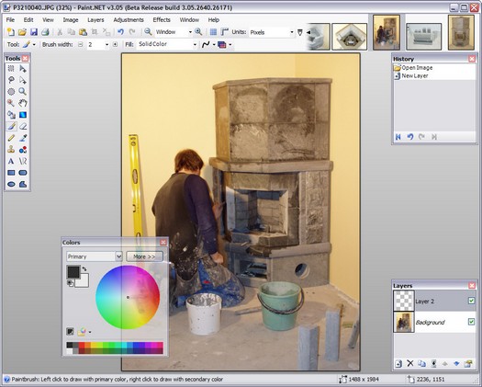This screenshot has width=482, height=387.
Task: Click the More >> button in Colors
Action: (x=144, y=256)
